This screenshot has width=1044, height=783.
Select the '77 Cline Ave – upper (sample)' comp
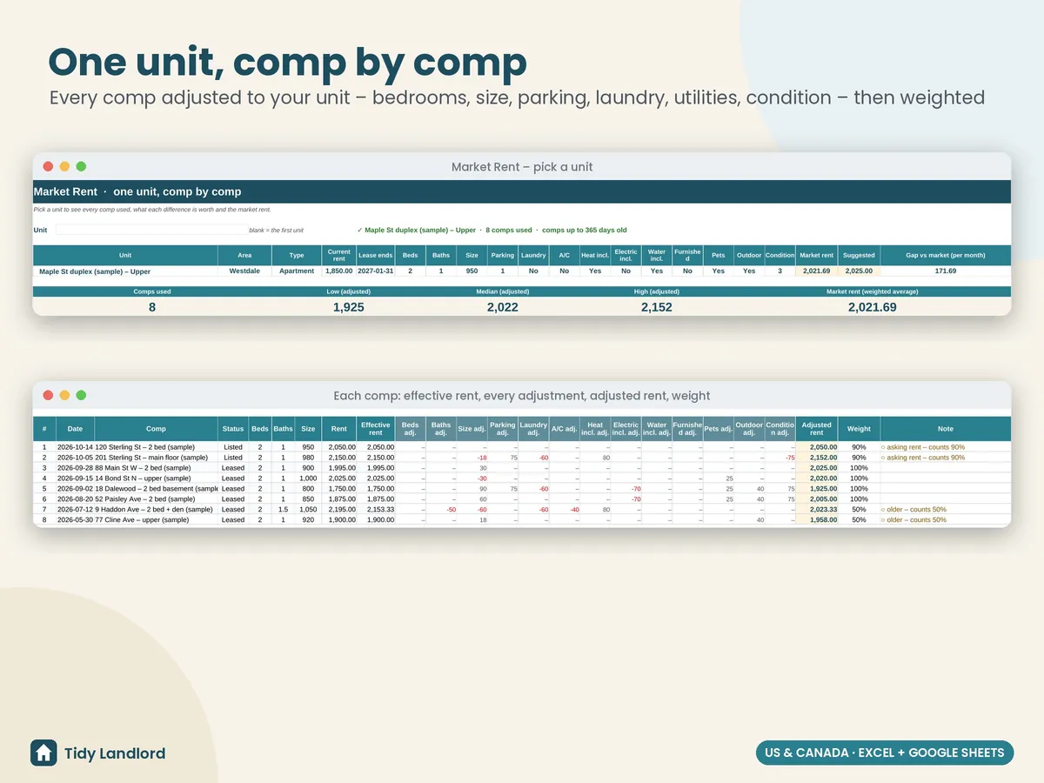tap(157, 519)
